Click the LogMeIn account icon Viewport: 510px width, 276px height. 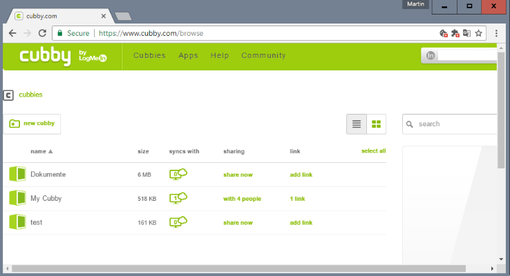coord(431,55)
